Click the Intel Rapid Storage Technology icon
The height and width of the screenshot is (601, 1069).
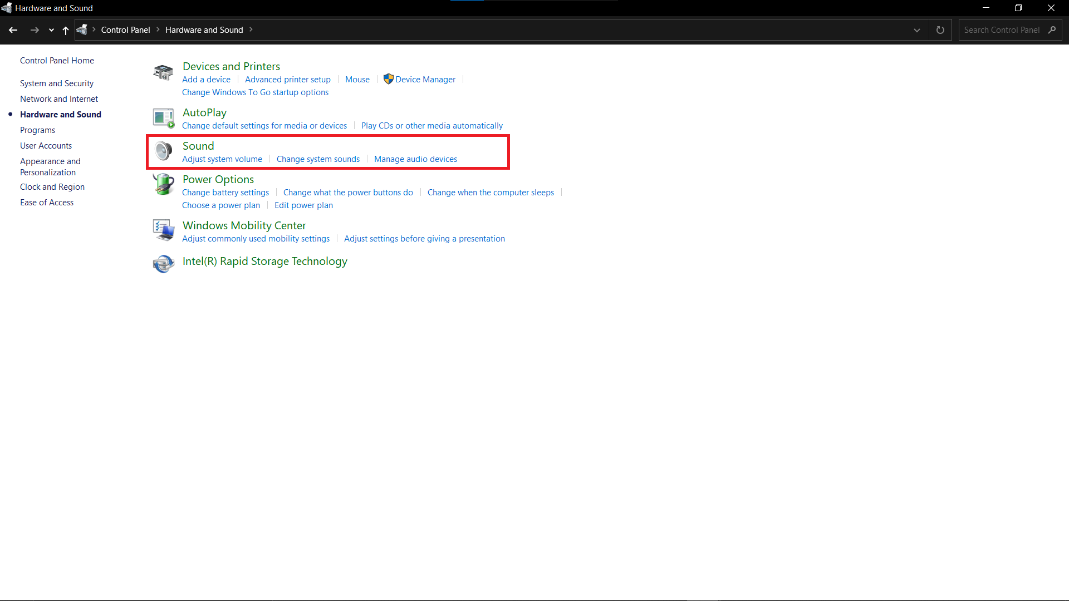(x=163, y=263)
